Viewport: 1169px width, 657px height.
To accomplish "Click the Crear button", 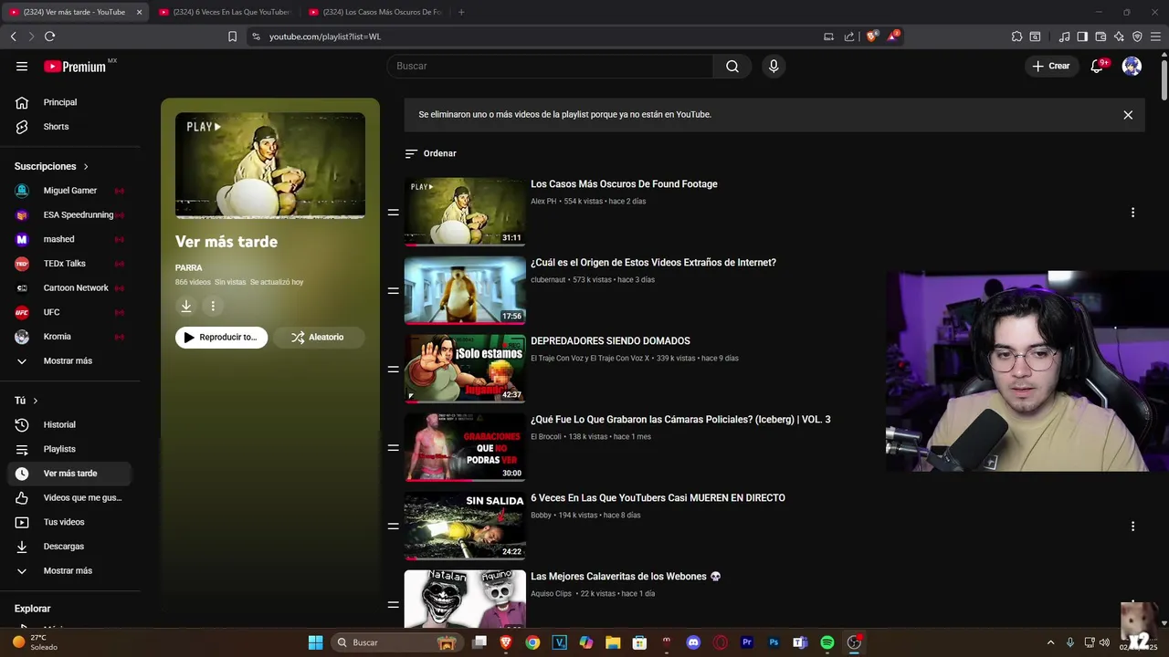I will (x=1051, y=66).
